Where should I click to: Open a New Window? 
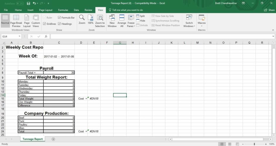coord(112,18)
